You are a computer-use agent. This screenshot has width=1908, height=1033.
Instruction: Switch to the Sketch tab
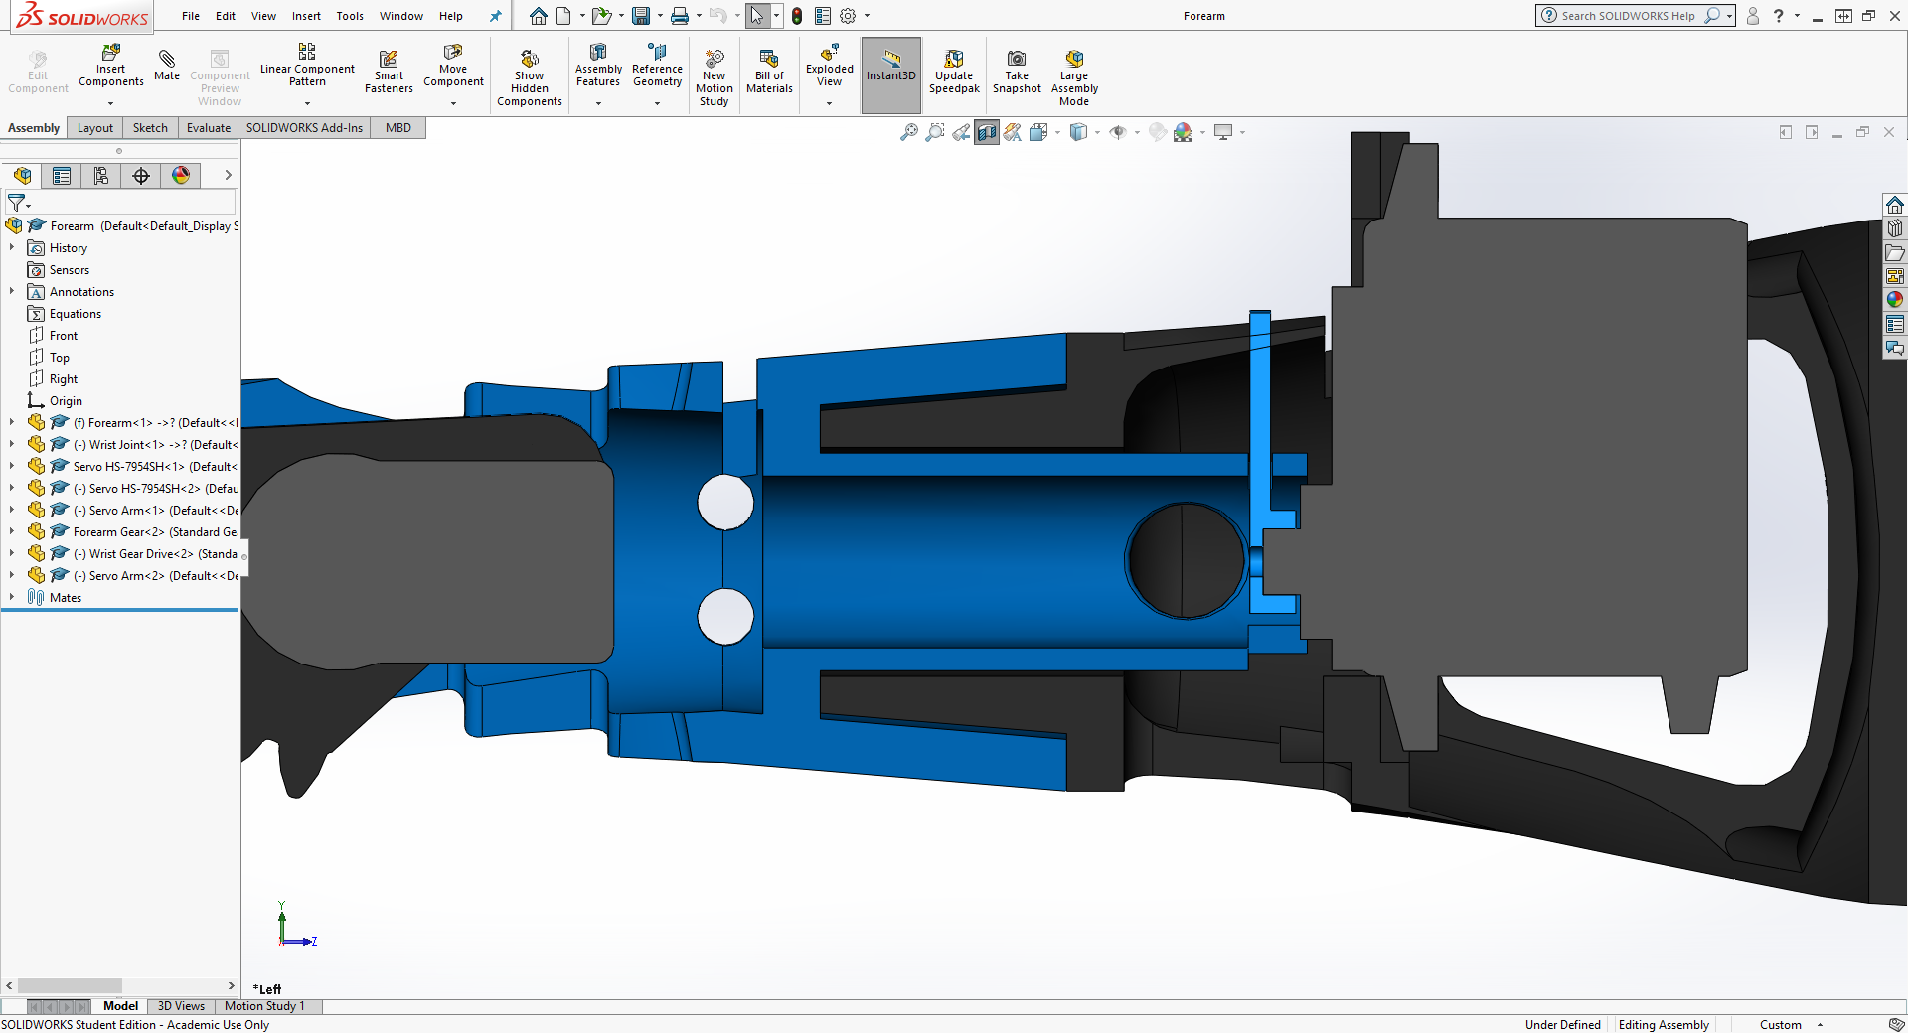[150, 128]
